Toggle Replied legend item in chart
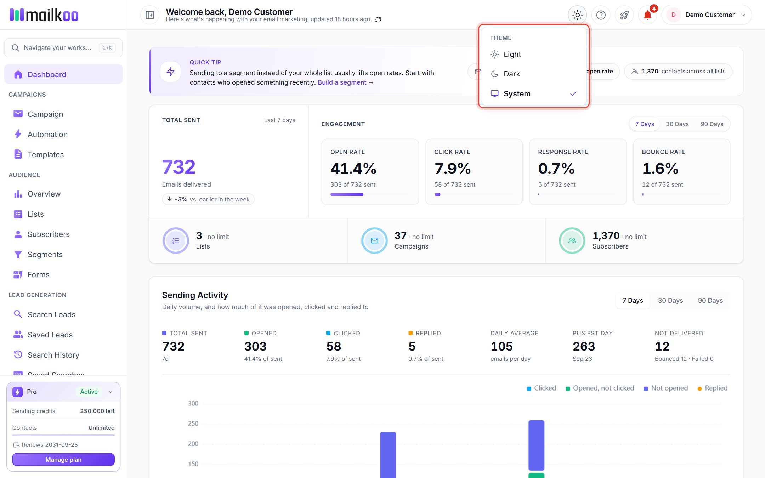 712,388
